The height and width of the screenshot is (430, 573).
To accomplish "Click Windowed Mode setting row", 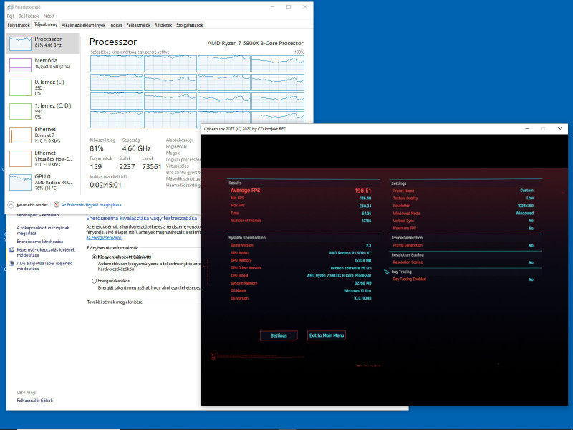I will 463,213.
